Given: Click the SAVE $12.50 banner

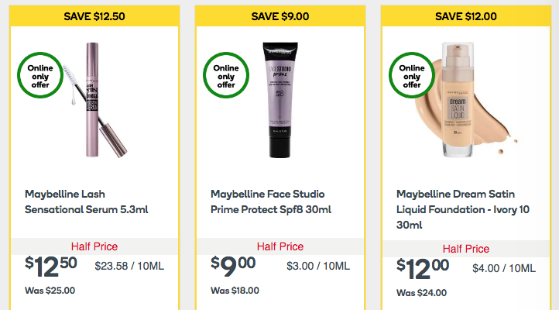Looking at the screenshot, I should pos(94,16).
